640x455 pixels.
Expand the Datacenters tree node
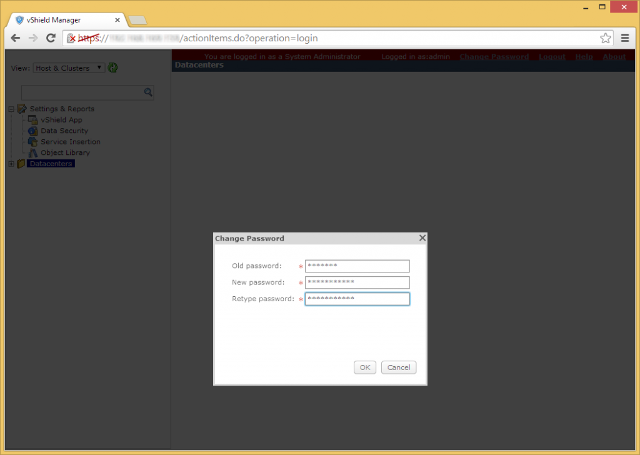tap(11, 163)
